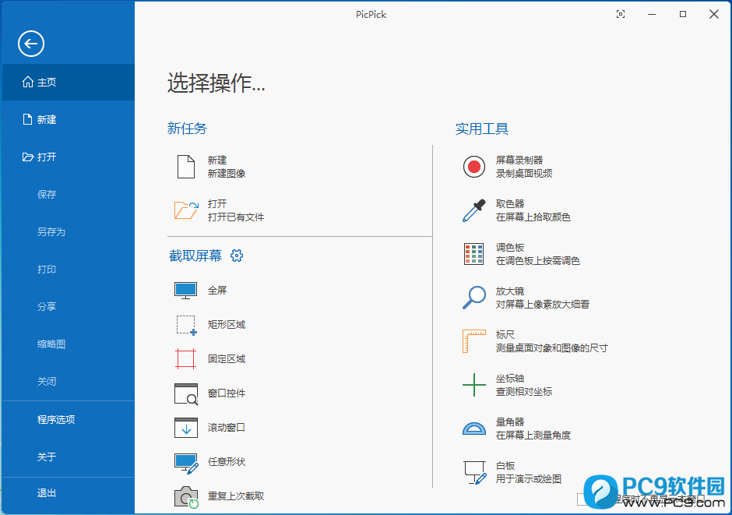The width and height of the screenshot is (732, 515).
Task: Activate the 坐标轴 green crosshair icon
Action: (473, 385)
